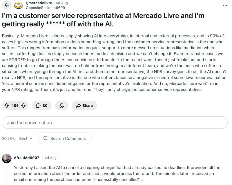
Task: Focus the Join the conversation field
Action: tap(115, 123)
